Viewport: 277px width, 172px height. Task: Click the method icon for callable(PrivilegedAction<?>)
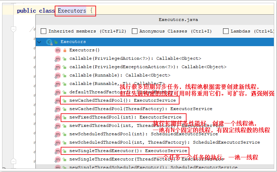(58, 59)
